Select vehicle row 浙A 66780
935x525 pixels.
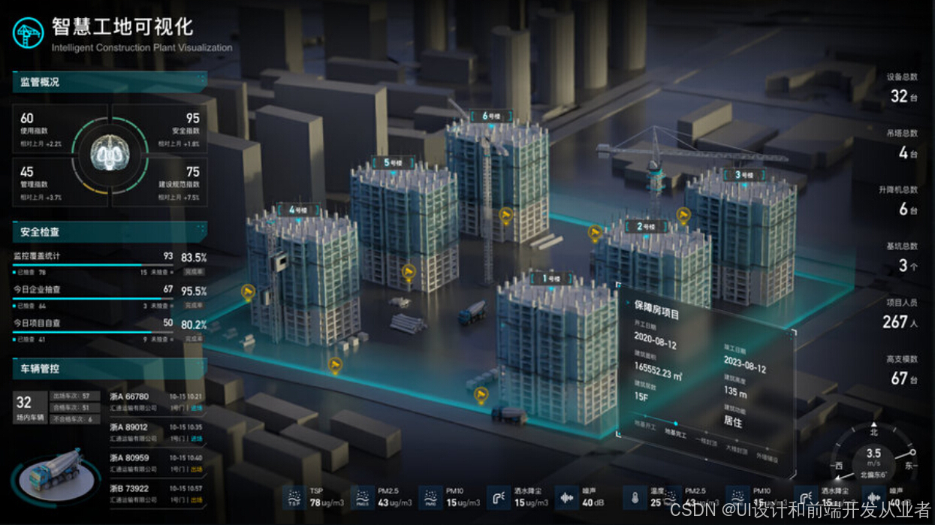click(156, 402)
